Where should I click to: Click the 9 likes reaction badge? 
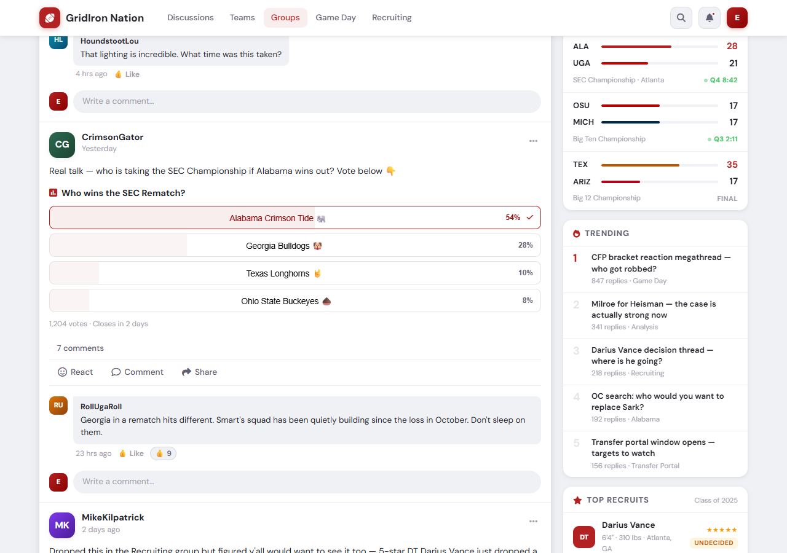163,453
